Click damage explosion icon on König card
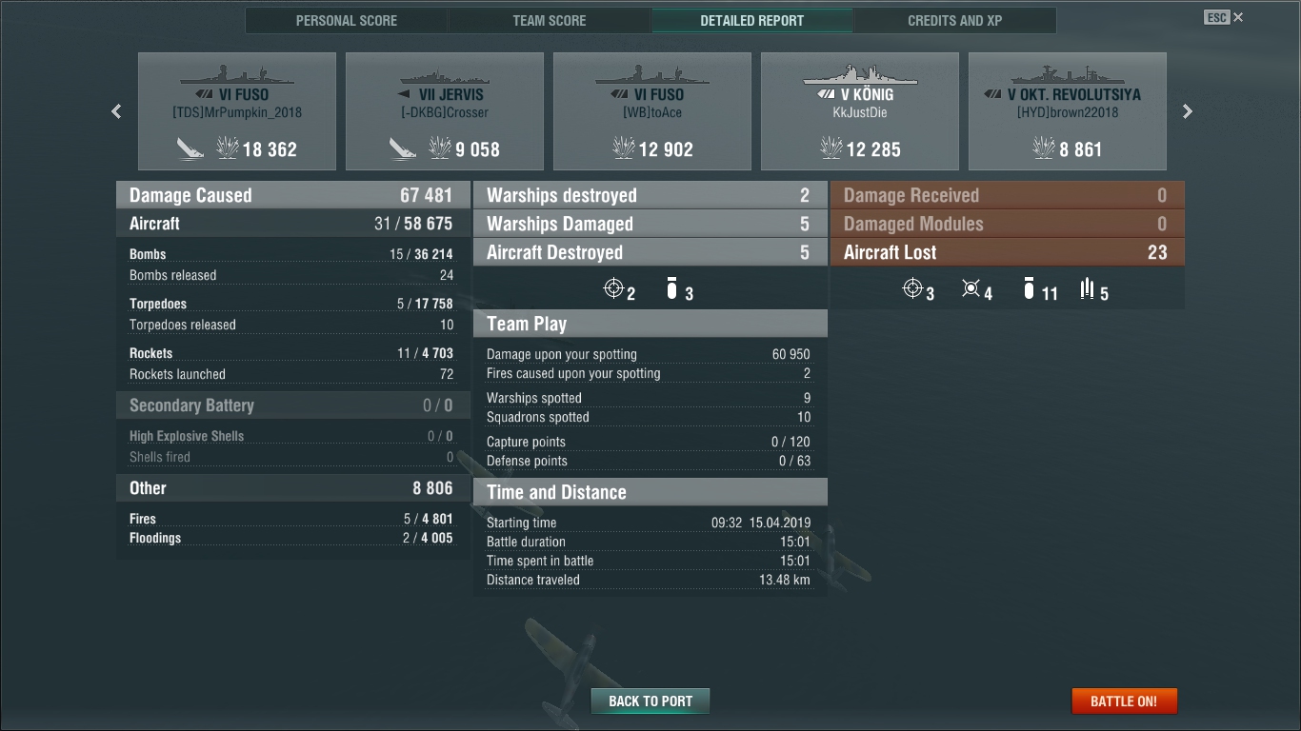The width and height of the screenshot is (1301, 731). point(831,148)
